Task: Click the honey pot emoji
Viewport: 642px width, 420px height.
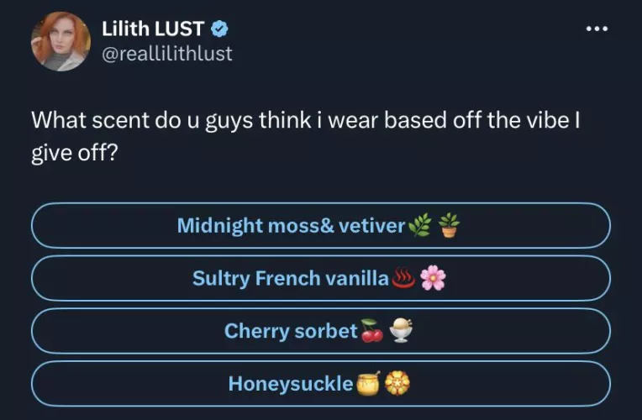Action: (367, 384)
